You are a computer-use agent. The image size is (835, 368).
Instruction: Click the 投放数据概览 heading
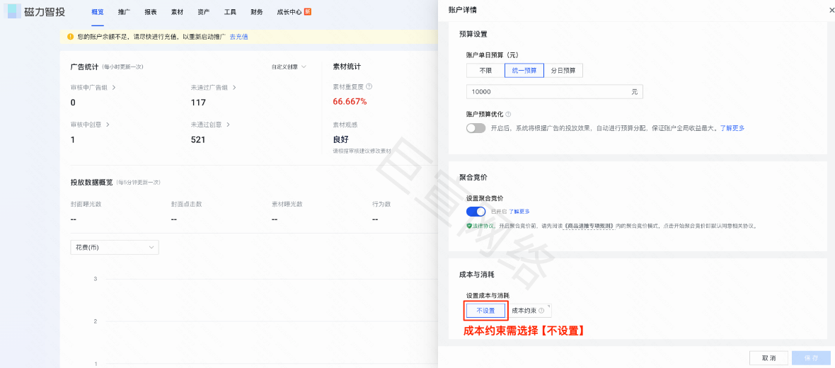pos(91,182)
